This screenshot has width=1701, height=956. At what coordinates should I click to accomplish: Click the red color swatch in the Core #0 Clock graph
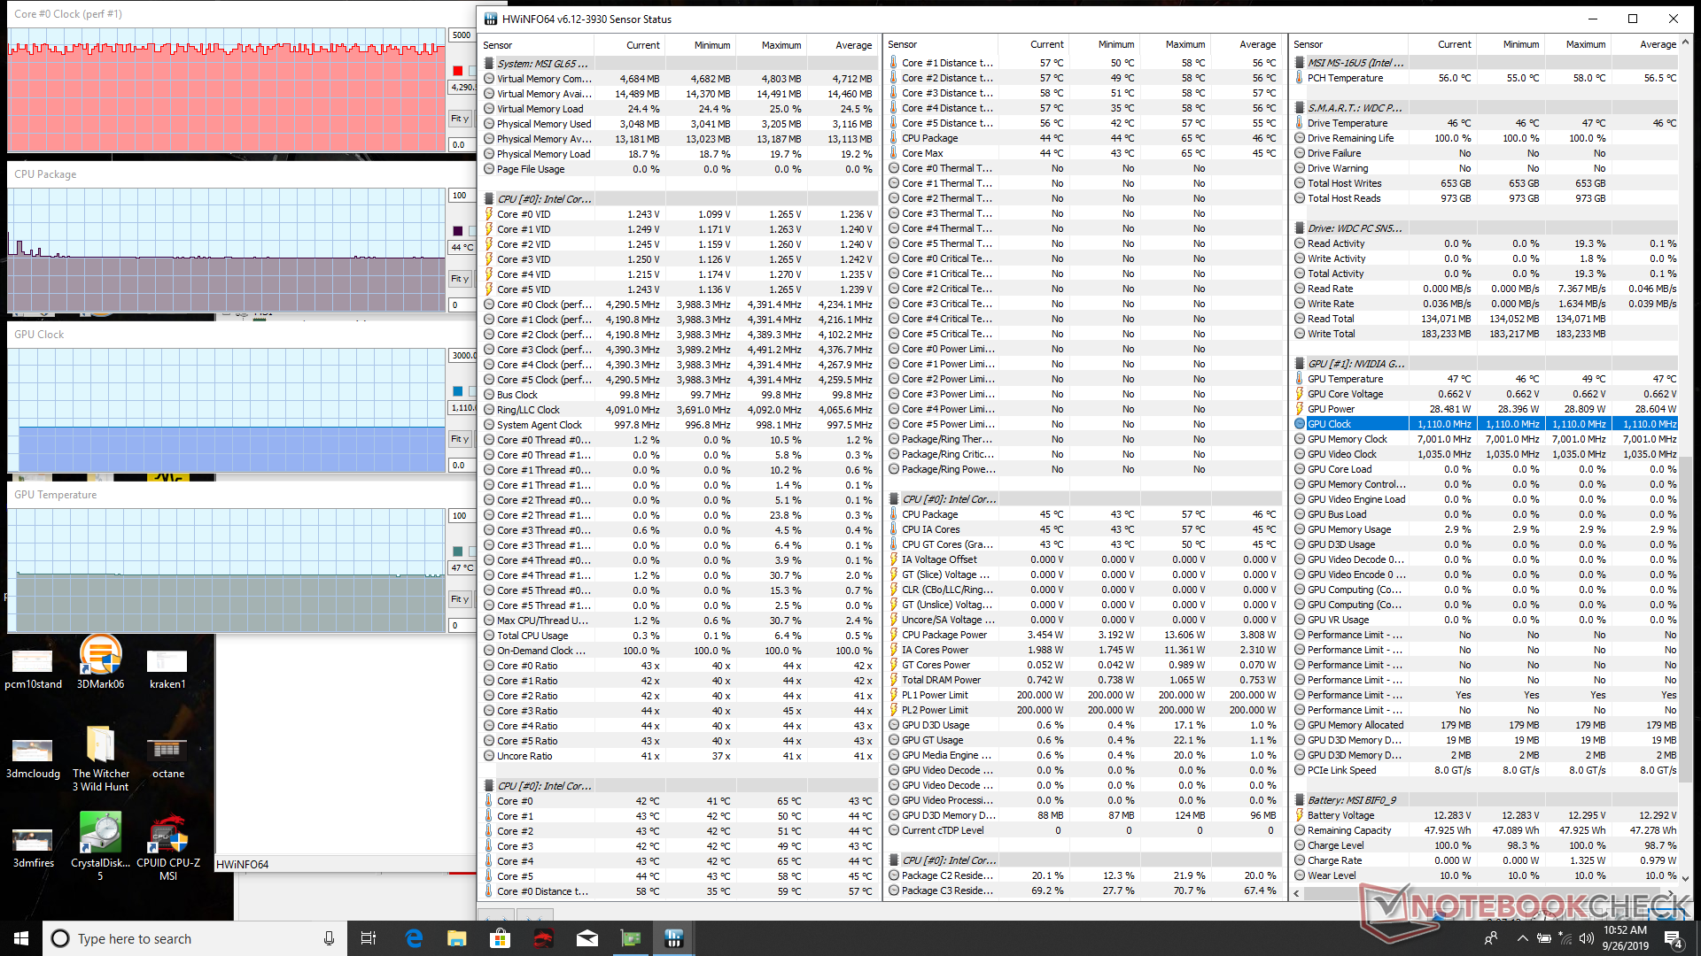[458, 71]
